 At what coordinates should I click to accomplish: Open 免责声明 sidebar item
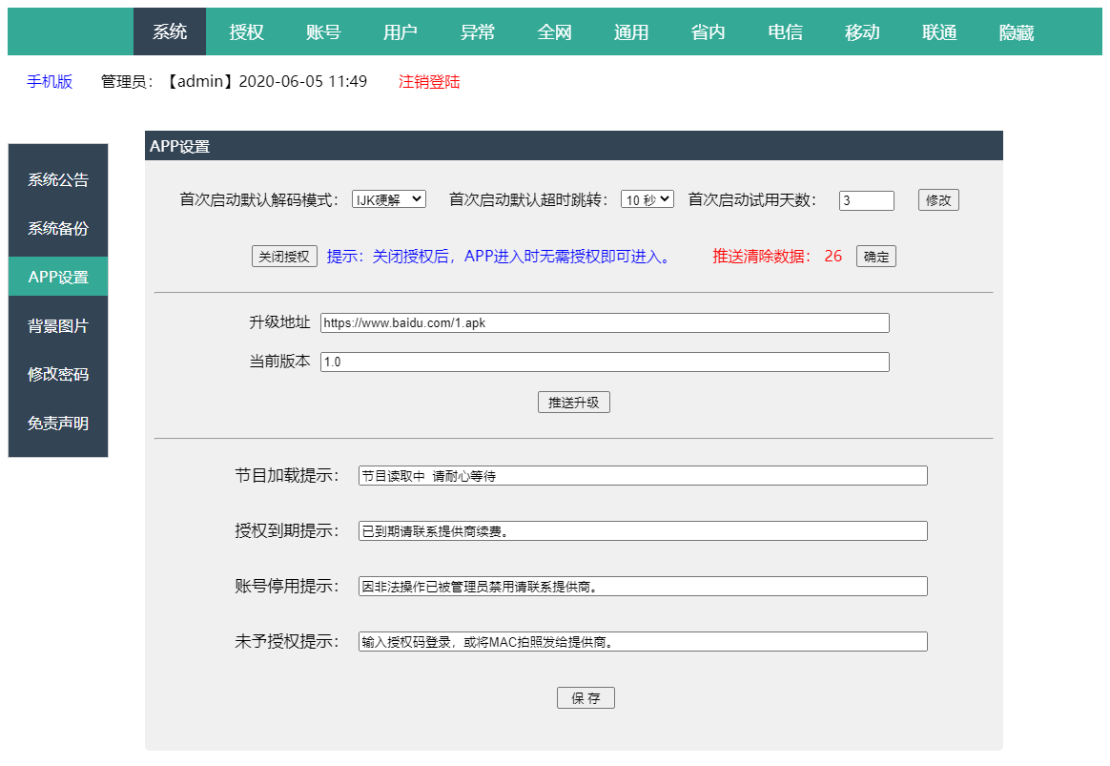point(58,424)
